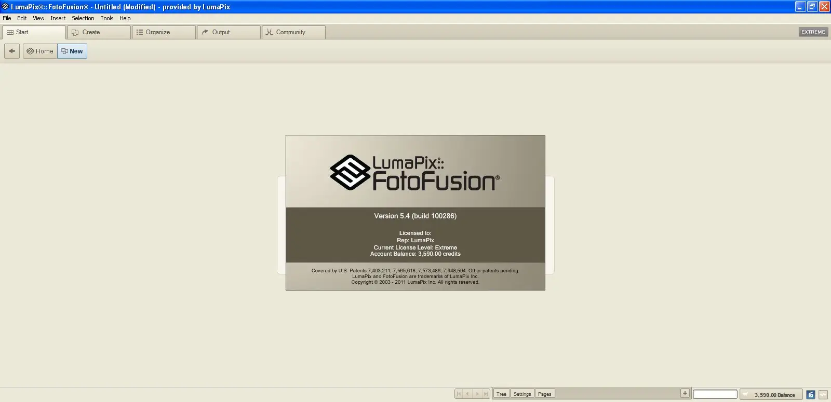831x402 pixels.
Task: Click the U.S. Patents notice line
Action: click(x=415, y=271)
